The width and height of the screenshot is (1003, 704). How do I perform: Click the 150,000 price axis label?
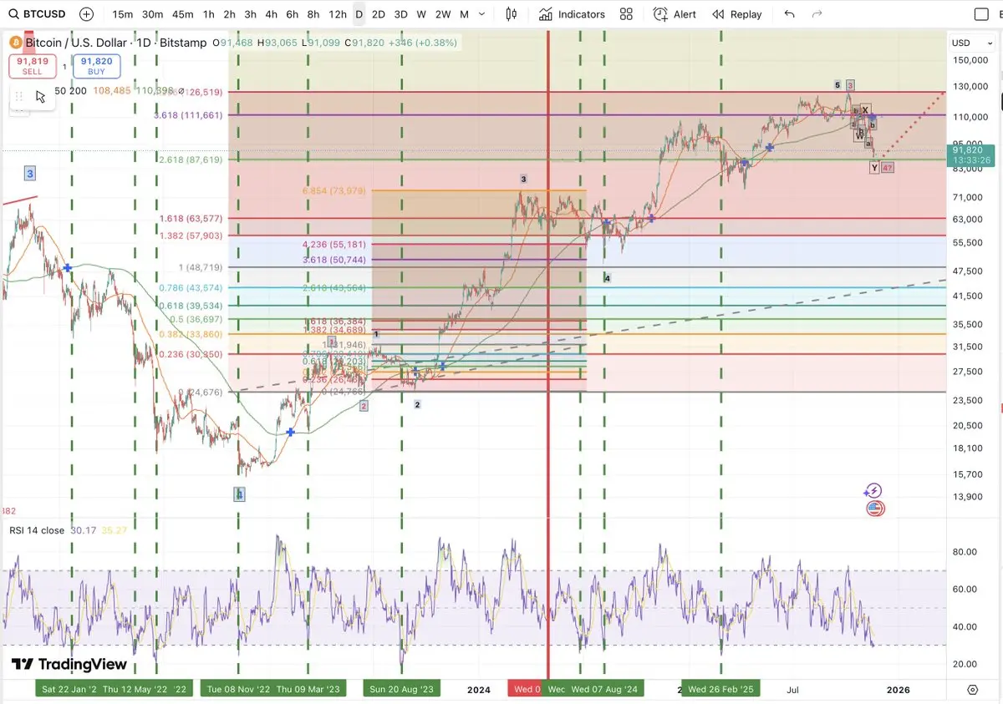tap(970, 60)
